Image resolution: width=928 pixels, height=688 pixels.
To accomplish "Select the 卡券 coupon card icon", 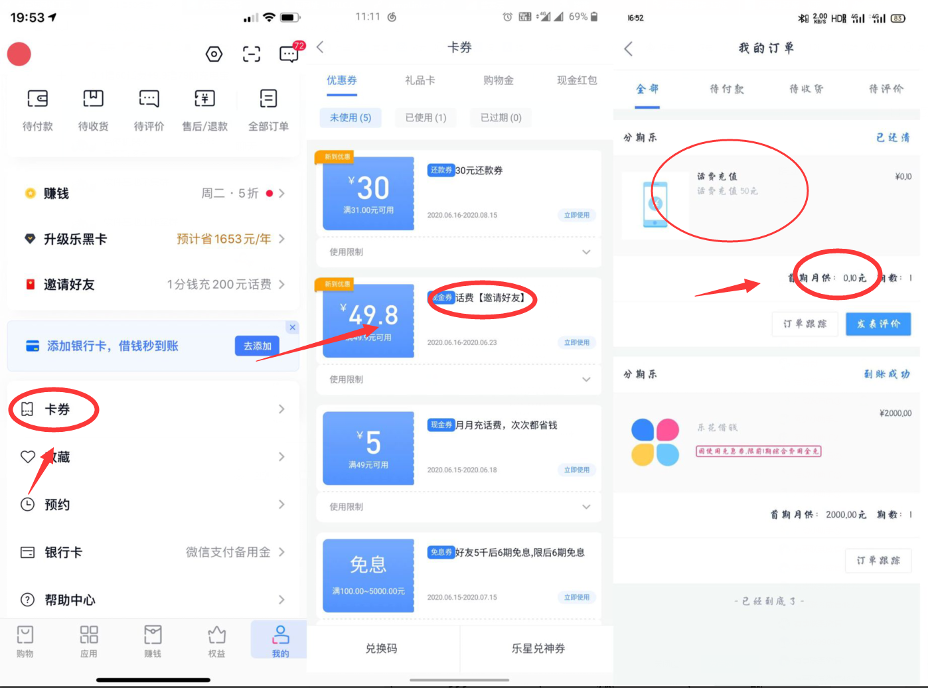I will (x=27, y=409).
